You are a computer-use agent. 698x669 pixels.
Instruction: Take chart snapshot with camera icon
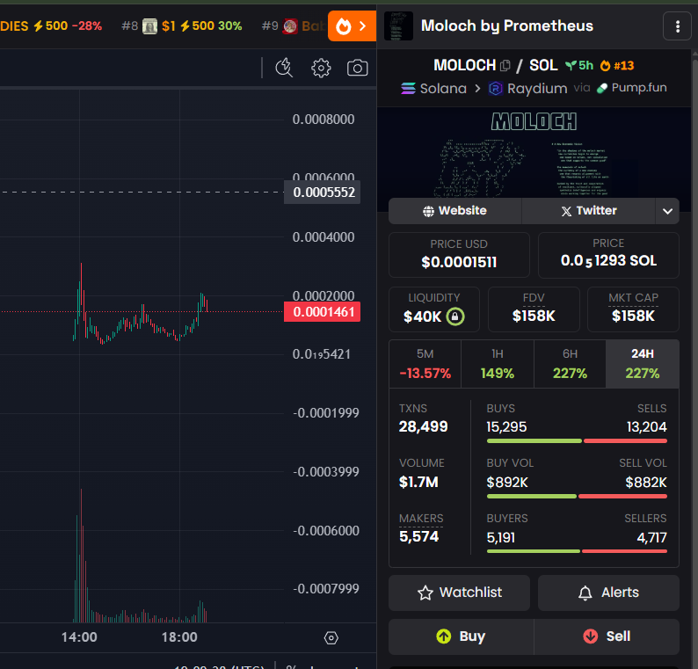358,68
